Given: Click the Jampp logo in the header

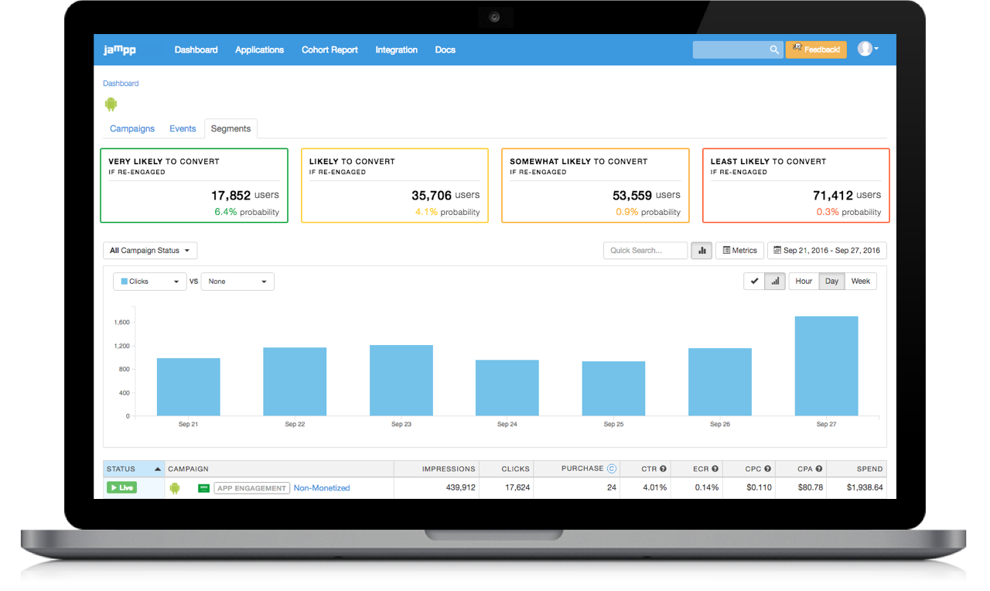Looking at the screenshot, I should [x=118, y=50].
